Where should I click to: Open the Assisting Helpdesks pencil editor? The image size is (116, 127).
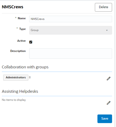(x=109, y=103)
